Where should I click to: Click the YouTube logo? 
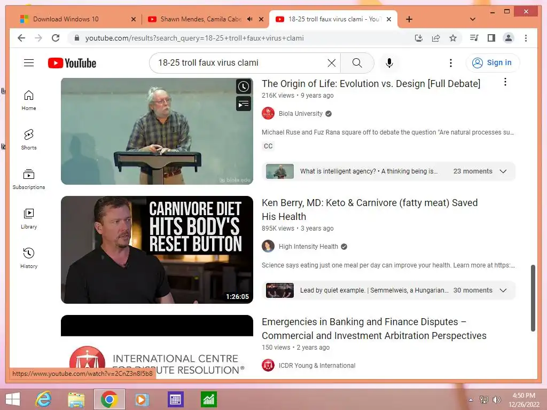(72, 63)
